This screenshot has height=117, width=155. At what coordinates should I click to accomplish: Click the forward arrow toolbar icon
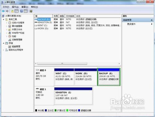point(7,11)
